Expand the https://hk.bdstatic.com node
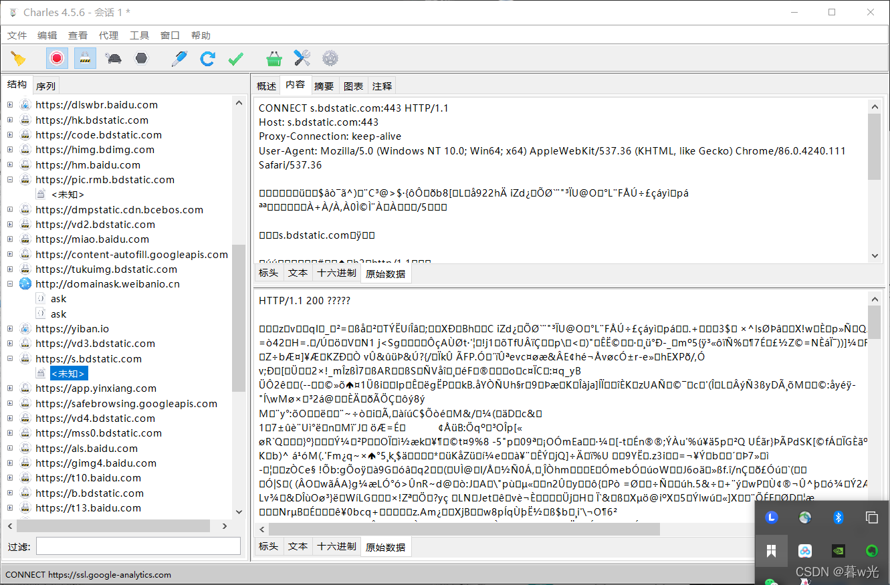 click(10, 120)
